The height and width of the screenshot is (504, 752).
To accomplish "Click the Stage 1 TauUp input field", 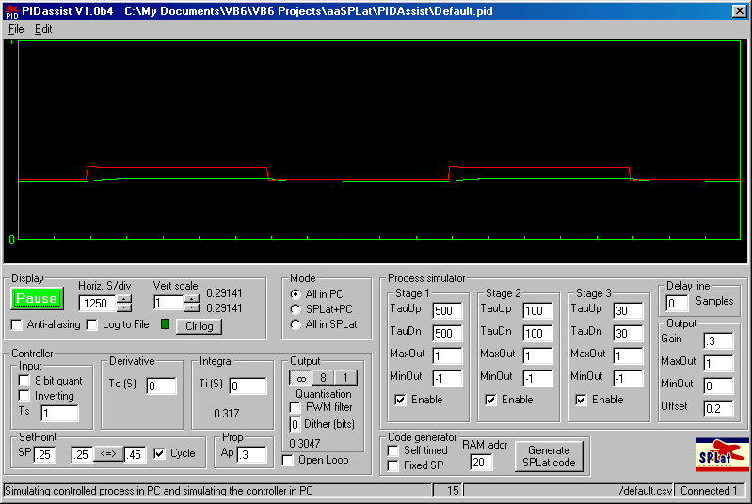I will 447,310.
